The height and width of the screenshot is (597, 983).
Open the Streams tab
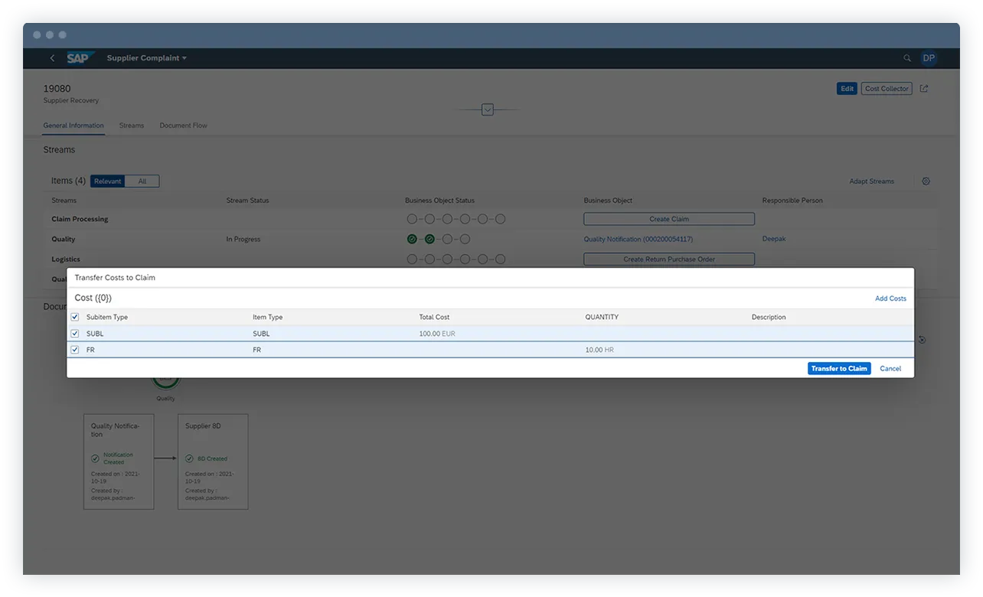click(x=132, y=126)
